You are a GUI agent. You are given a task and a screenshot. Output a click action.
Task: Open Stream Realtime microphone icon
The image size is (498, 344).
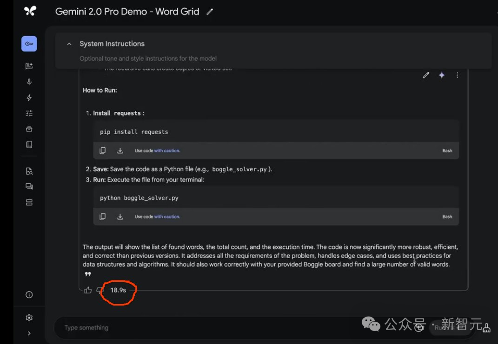pos(29,82)
